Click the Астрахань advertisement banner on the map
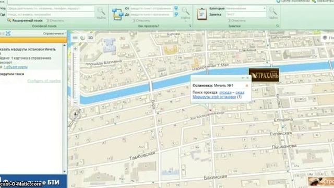The height and width of the screenshot is (188, 334). (x=264, y=75)
